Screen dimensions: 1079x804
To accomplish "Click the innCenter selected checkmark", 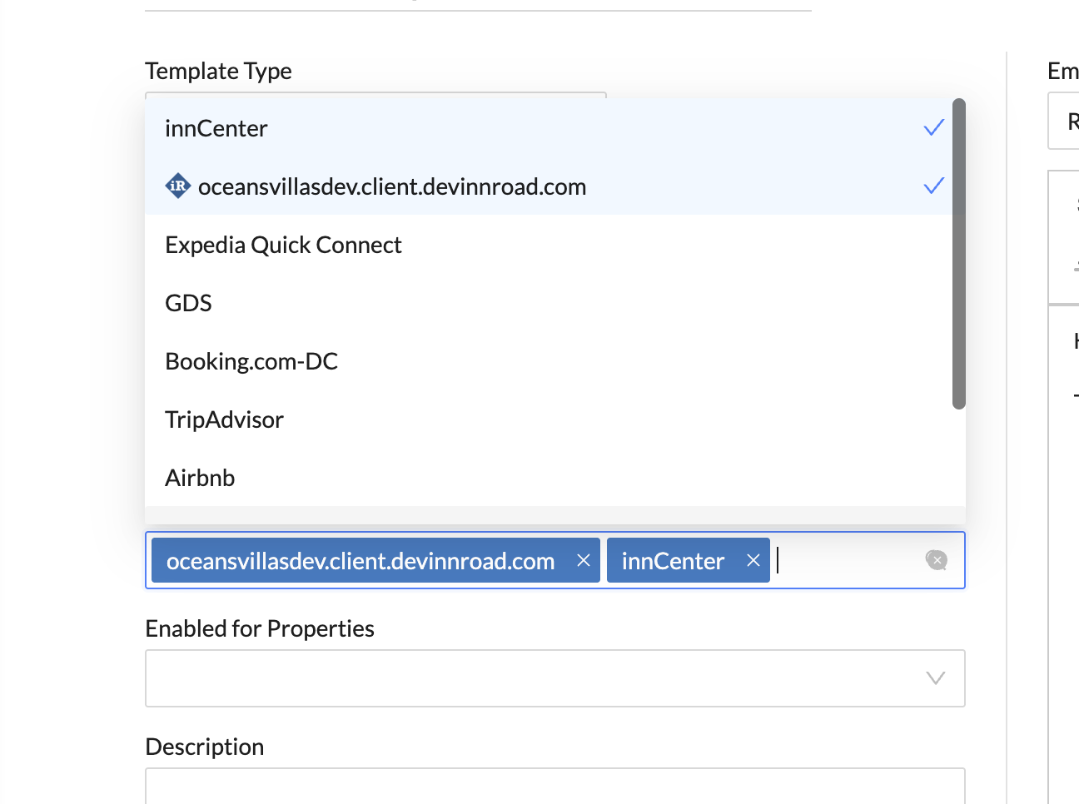I will [x=934, y=127].
